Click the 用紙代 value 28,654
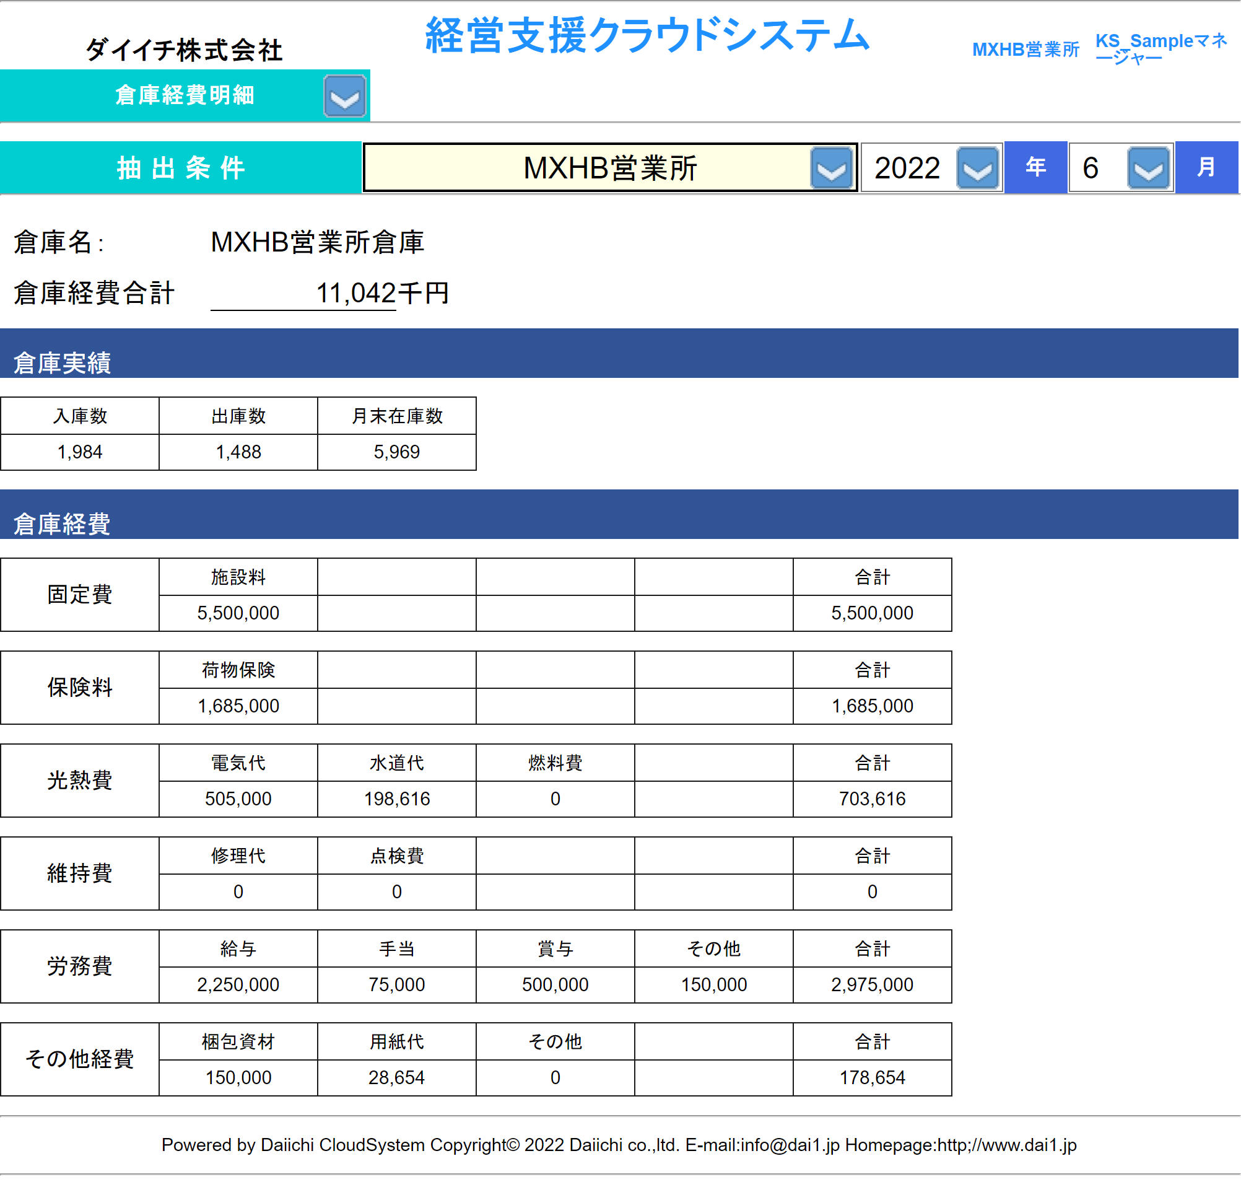 397,1077
